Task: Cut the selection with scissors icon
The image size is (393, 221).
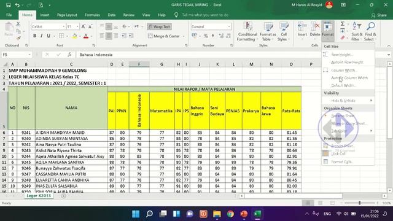Action: [18, 24]
